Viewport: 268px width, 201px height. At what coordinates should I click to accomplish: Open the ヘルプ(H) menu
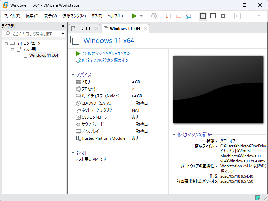[115, 16]
